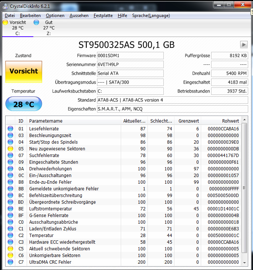The width and height of the screenshot is (253, 270).
Task: Click the Übertragungsmodus field SATA/300
Action: click(x=130, y=82)
